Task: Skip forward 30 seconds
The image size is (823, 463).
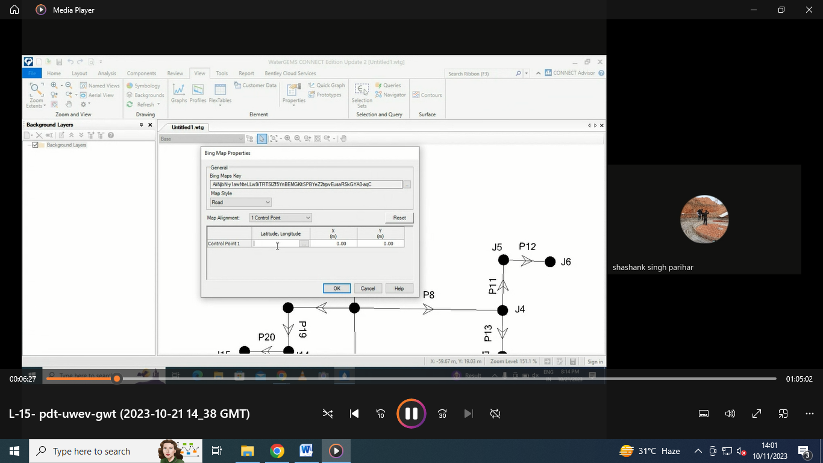Action: (442, 414)
